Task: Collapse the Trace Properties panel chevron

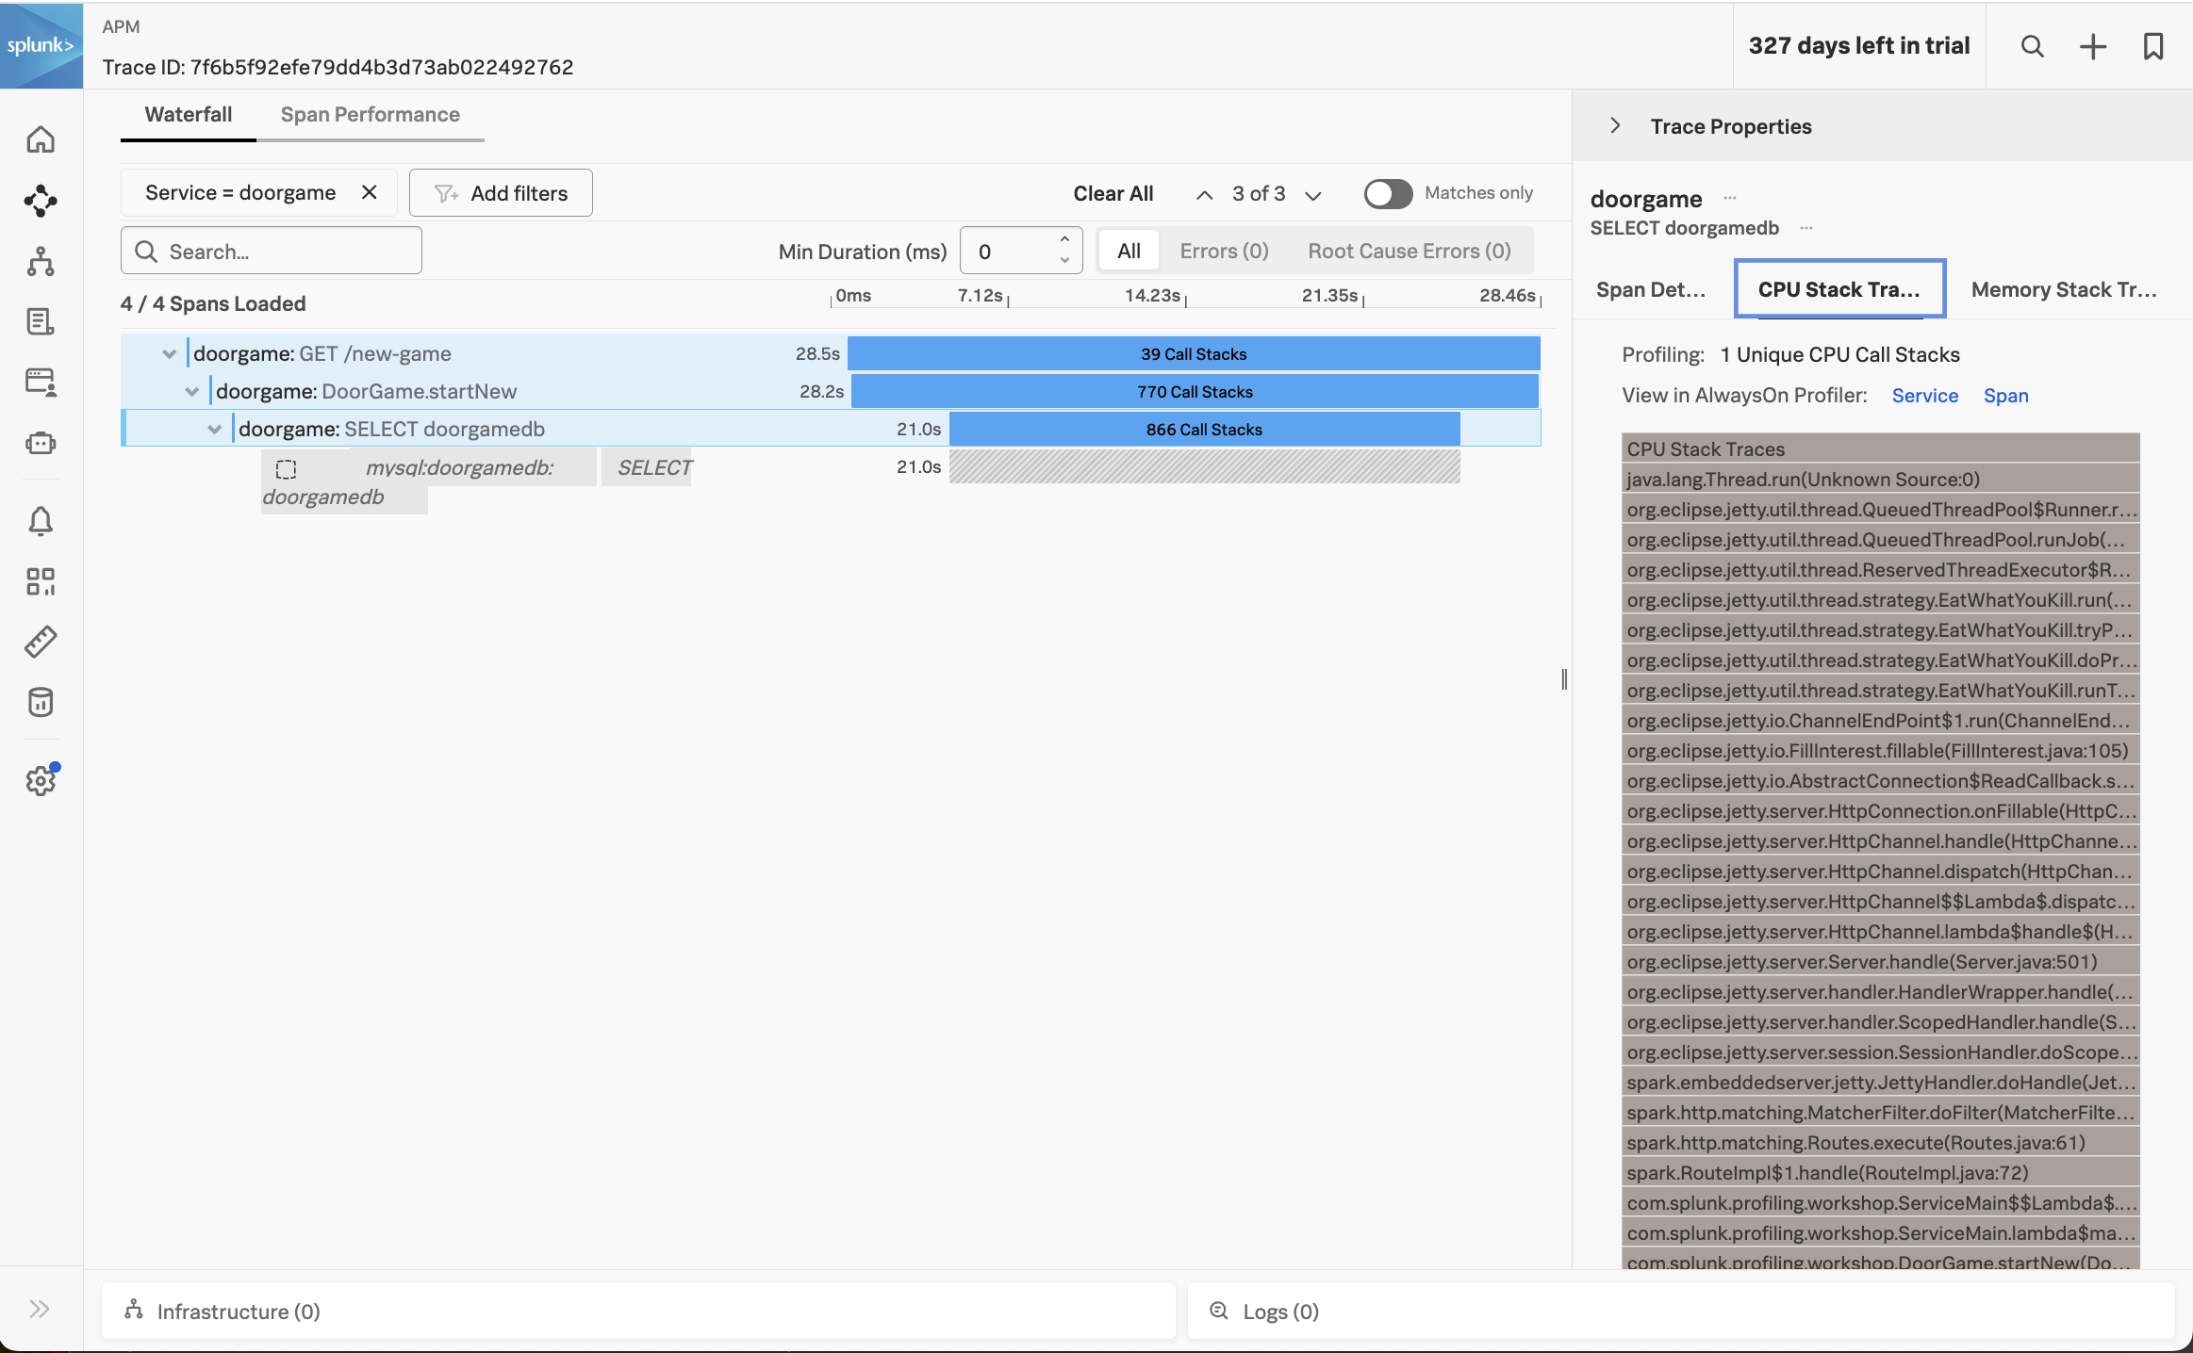Action: (1614, 125)
